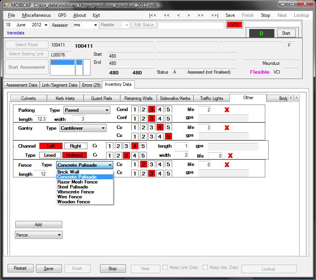Click red X on Channel row
Viewport: 316px width, 280px height.
point(230,156)
